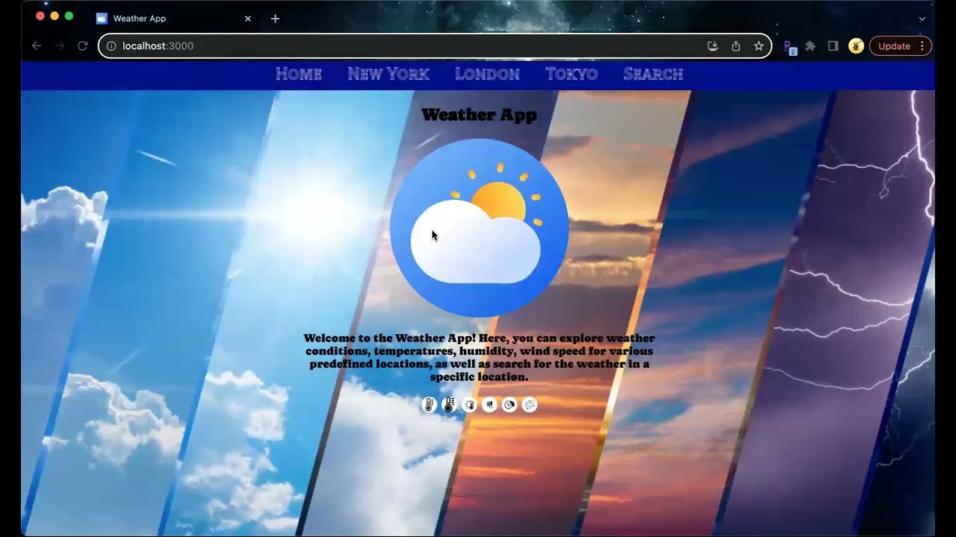
Task: Open the Extensions puzzle-piece menu
Action: [810, 46]
